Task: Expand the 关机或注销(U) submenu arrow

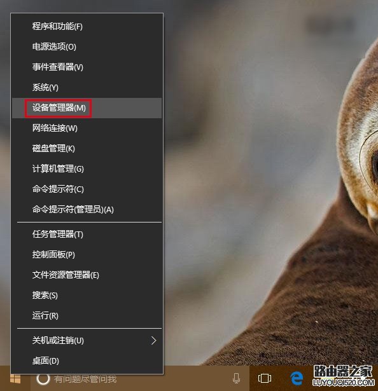Action: tap(153, 340)
